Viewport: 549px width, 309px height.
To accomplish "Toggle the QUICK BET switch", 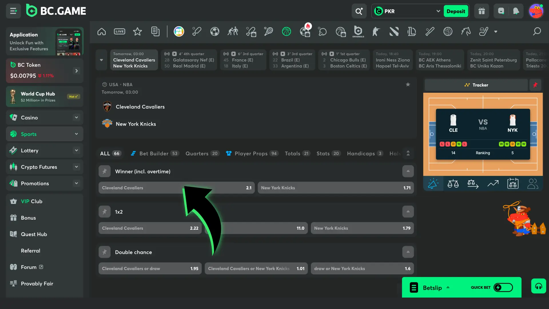I will [503, 288].
